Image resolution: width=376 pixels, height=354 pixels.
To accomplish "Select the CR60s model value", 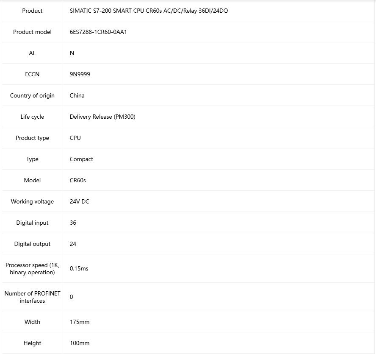I will [x=78, y=180].
